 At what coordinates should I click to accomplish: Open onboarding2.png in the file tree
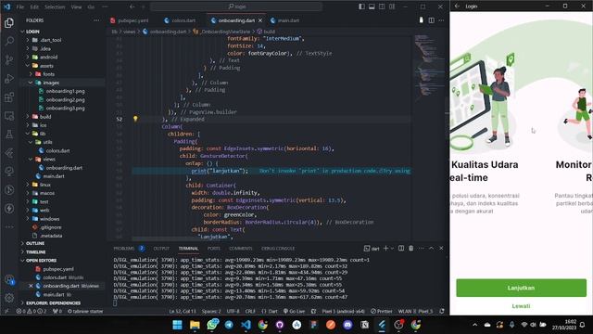click(65, 99)
